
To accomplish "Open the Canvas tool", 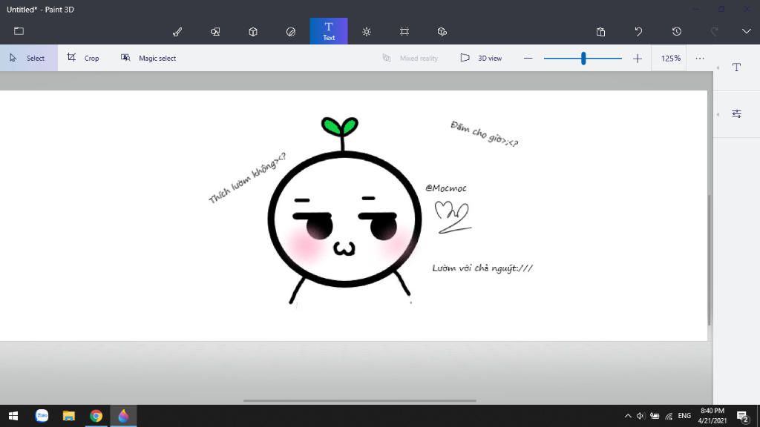I will pos(404,32).
